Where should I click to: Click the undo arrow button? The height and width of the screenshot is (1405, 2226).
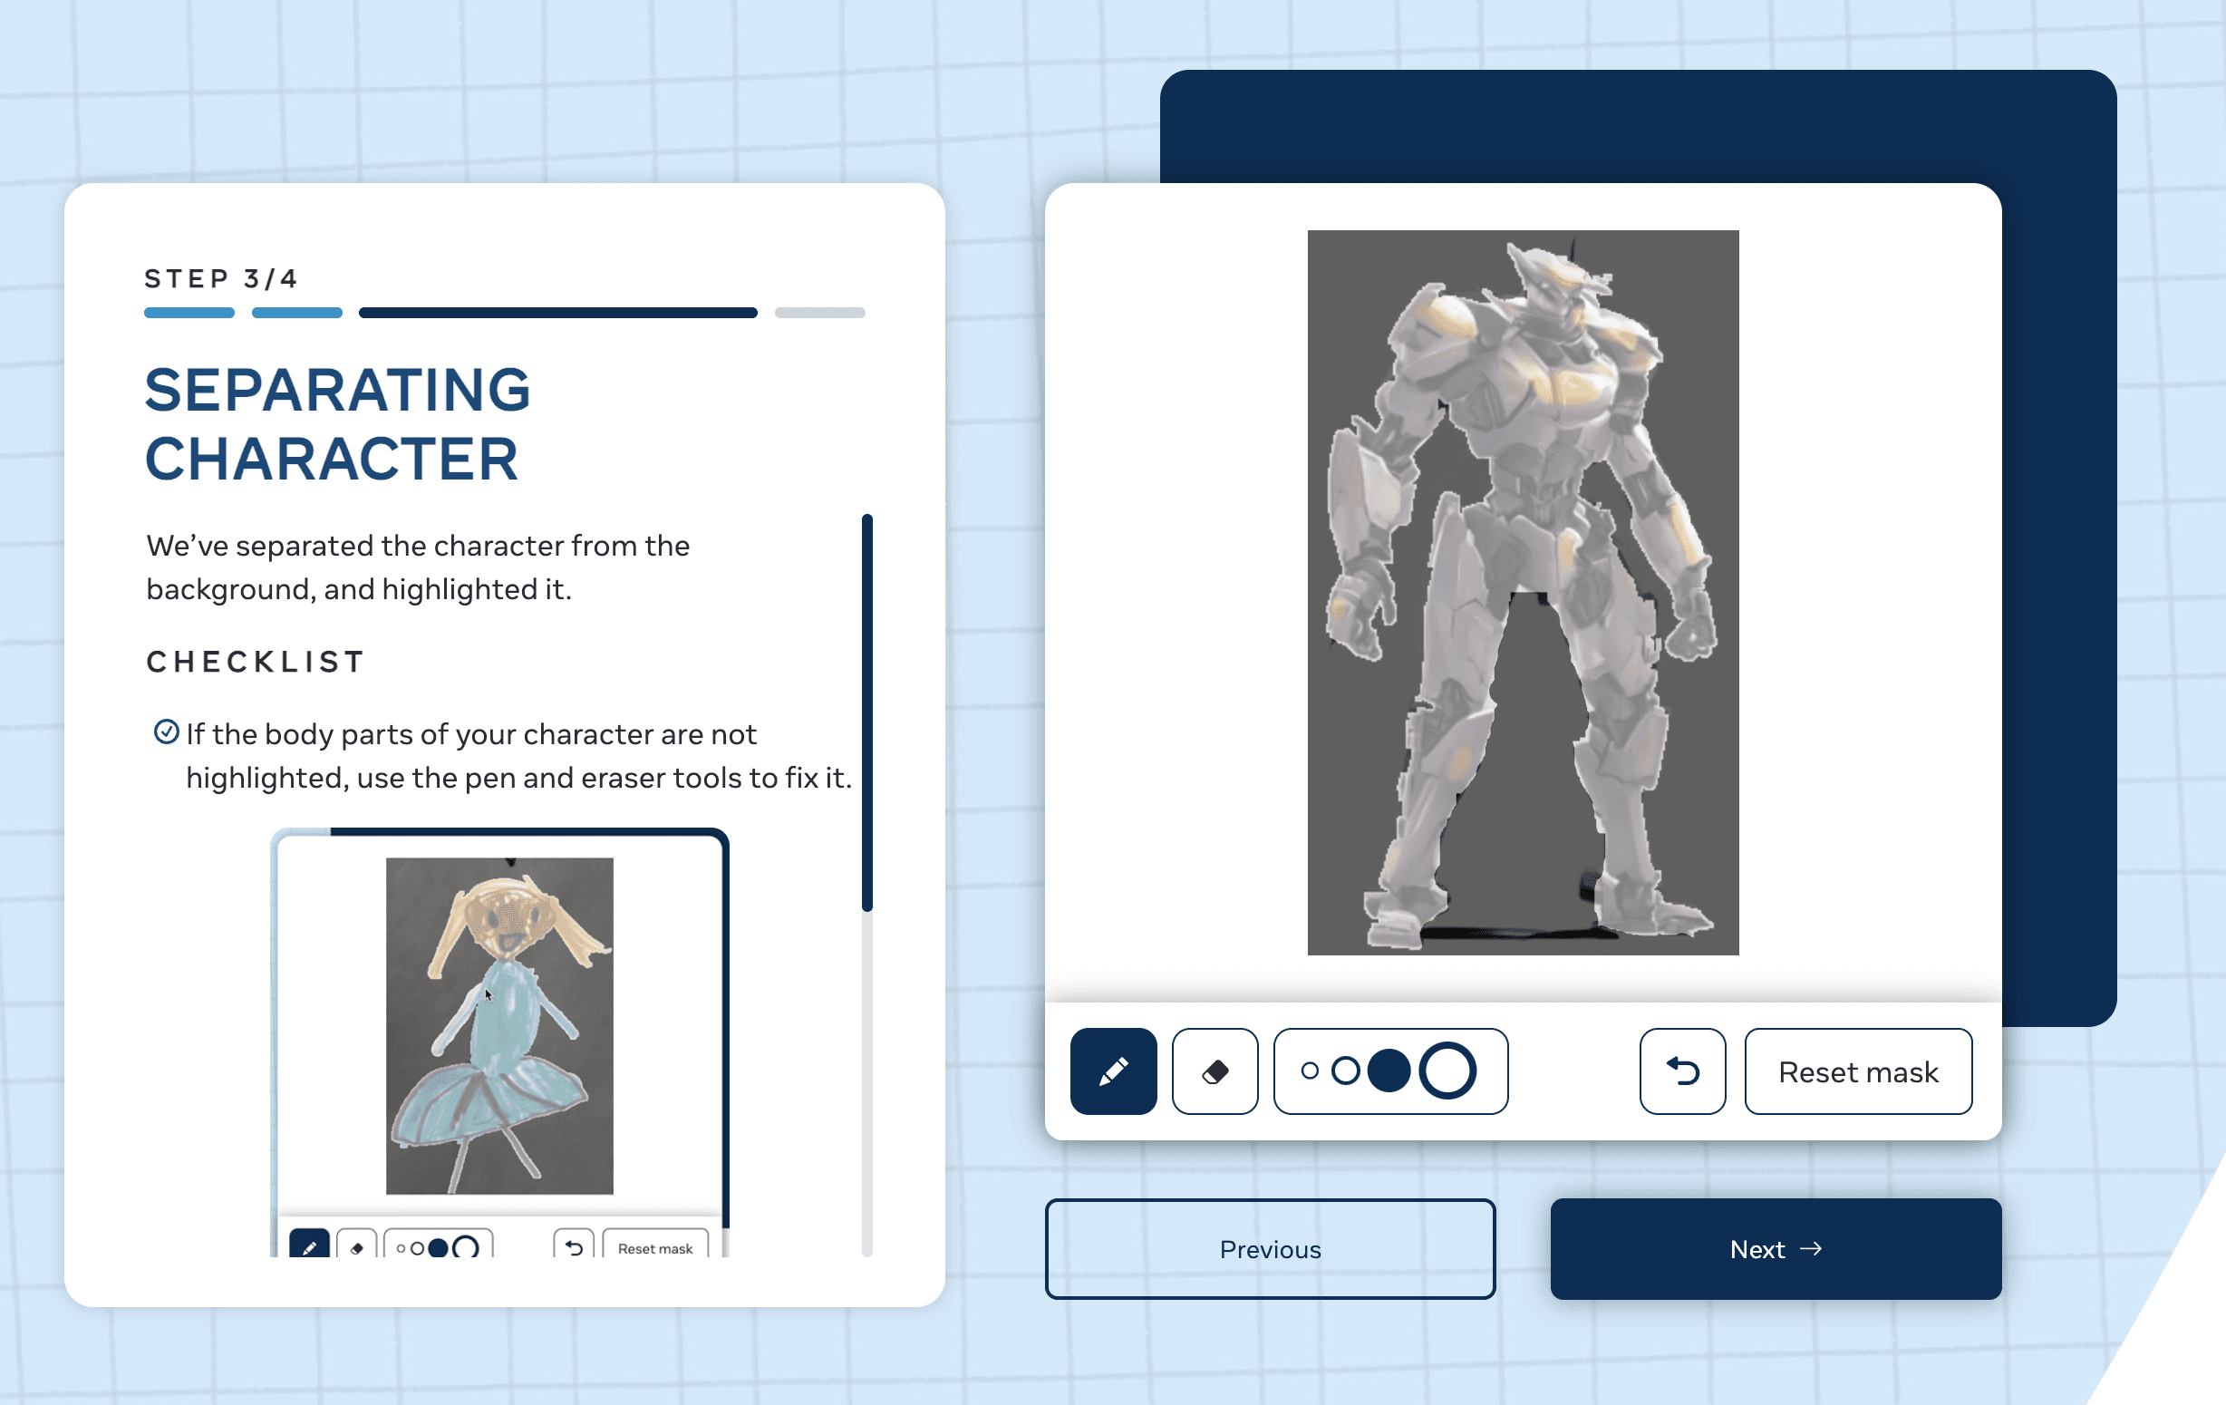[x=1681, y=1071]
